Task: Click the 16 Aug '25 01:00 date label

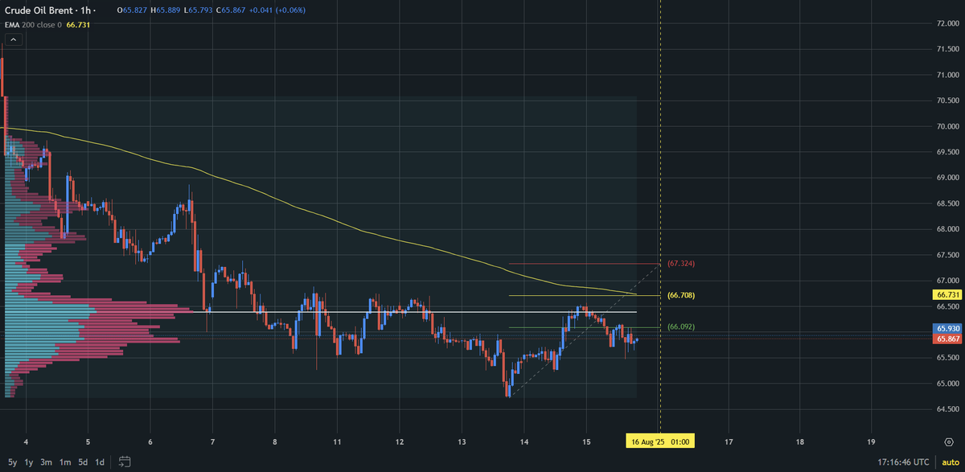Action: pos(660,441)
